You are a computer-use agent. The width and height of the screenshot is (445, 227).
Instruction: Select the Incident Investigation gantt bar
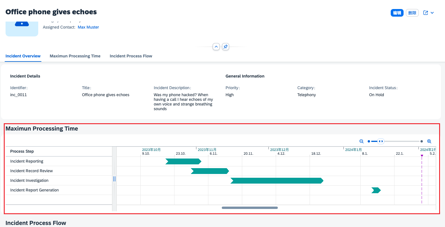point(277,181)
